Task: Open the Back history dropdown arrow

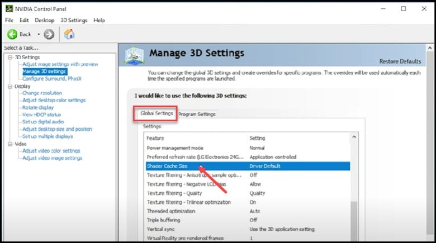Action: (39, 34)
